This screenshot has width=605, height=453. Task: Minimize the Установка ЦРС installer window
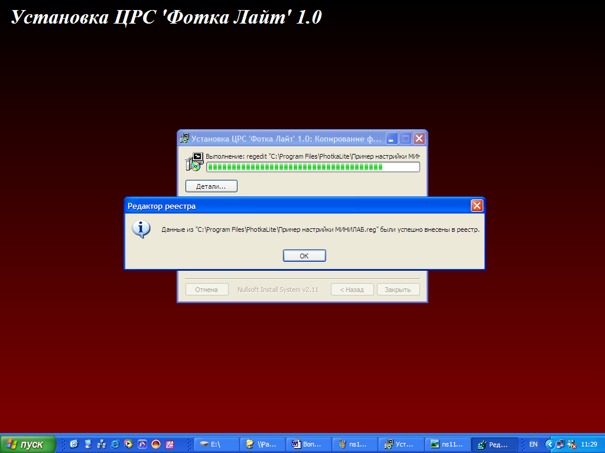pos(392,138)
